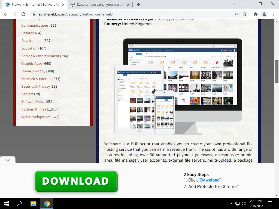Go back to the previous page

[6, 14]
